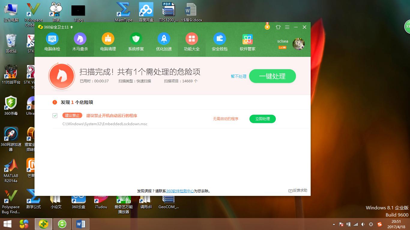
Task: Browse 功能大全 all features
Action: click(x=191, y=42)
